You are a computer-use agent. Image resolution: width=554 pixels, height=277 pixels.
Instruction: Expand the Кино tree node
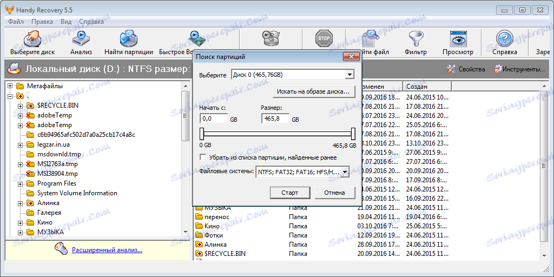pyautogui.click(x=20, y=222)
